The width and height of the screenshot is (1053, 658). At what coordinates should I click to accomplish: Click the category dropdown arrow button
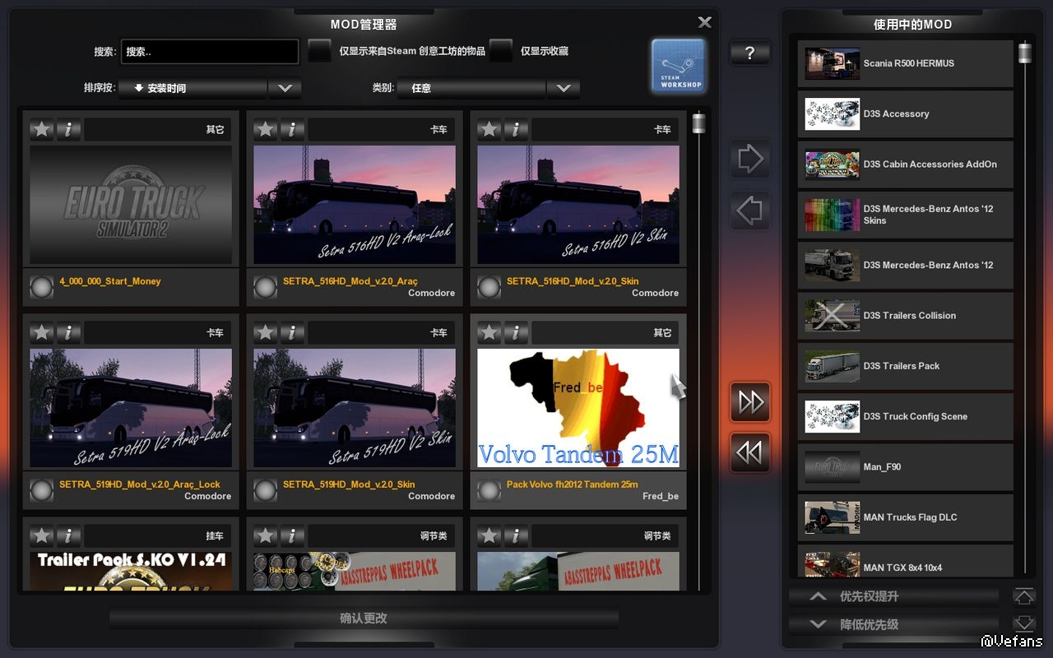pos(564,88)
